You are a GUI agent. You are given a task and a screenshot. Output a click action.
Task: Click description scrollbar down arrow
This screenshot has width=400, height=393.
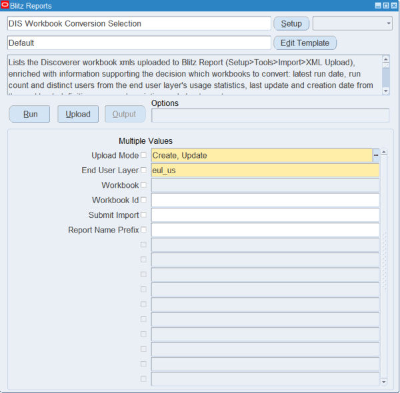[x=386, y=91]
